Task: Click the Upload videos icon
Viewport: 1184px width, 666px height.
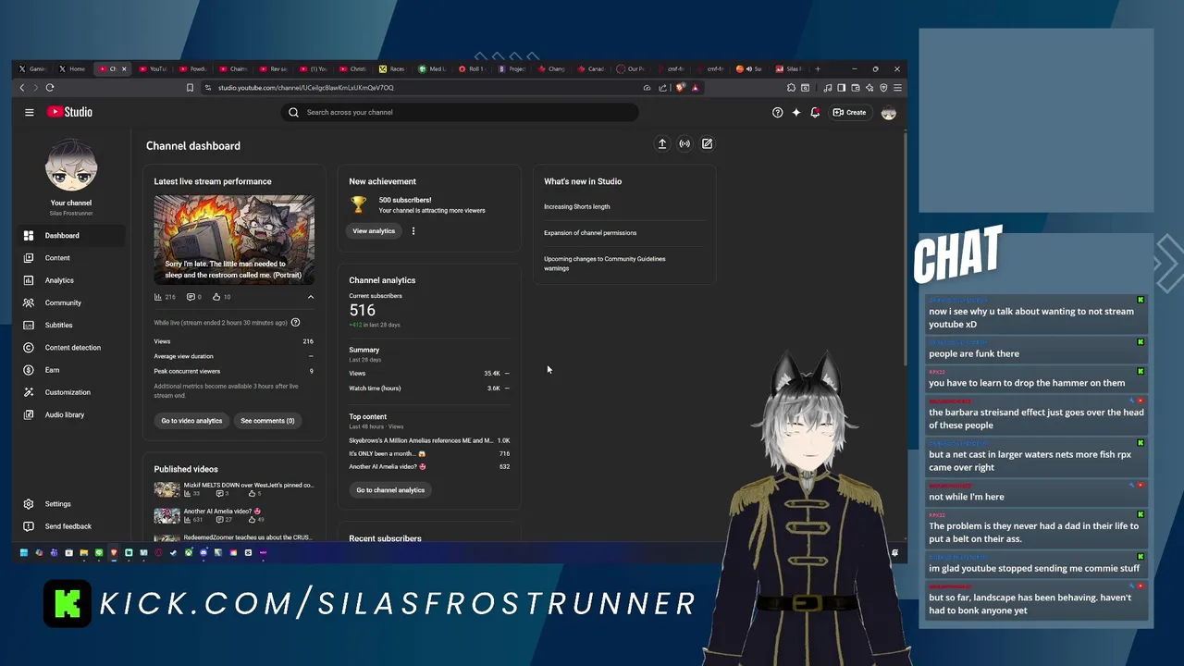Action: point(662,144)
